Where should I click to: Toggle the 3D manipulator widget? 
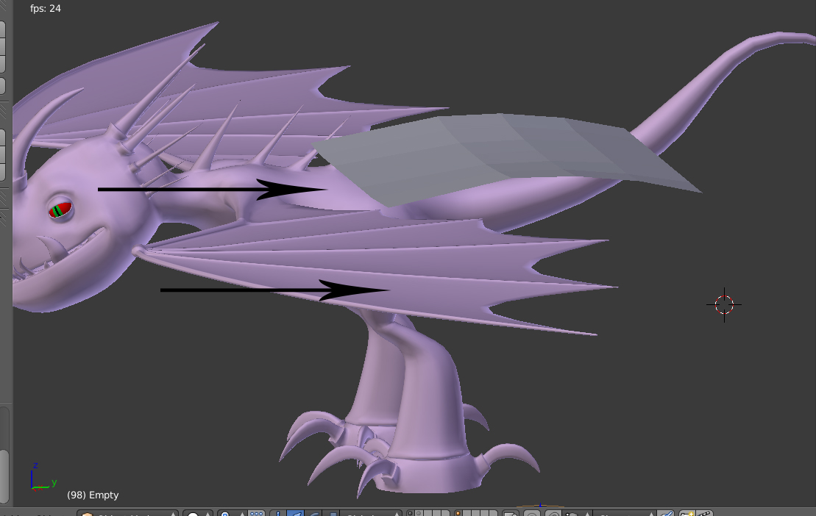(x=278, y=513)
